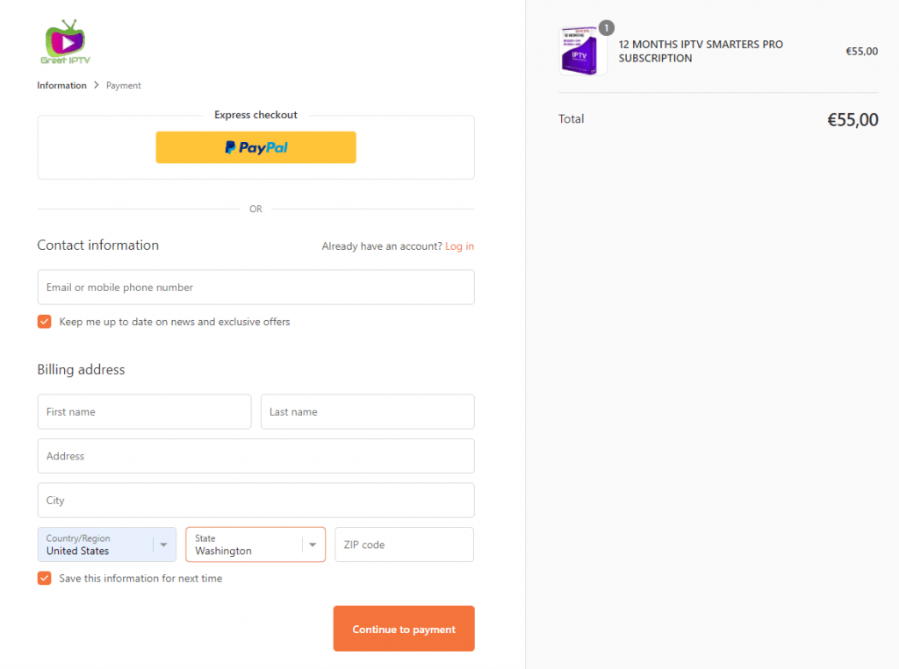Click the Country/Region dropdown arrow
The width and height of the screenshot is (899, 669).
163,544
